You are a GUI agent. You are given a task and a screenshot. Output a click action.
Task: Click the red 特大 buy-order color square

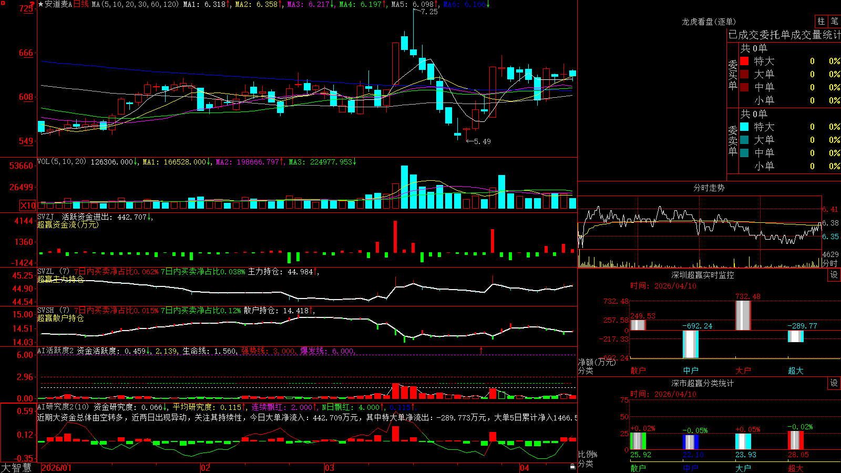pyautogui.click(x=744, y=61)
